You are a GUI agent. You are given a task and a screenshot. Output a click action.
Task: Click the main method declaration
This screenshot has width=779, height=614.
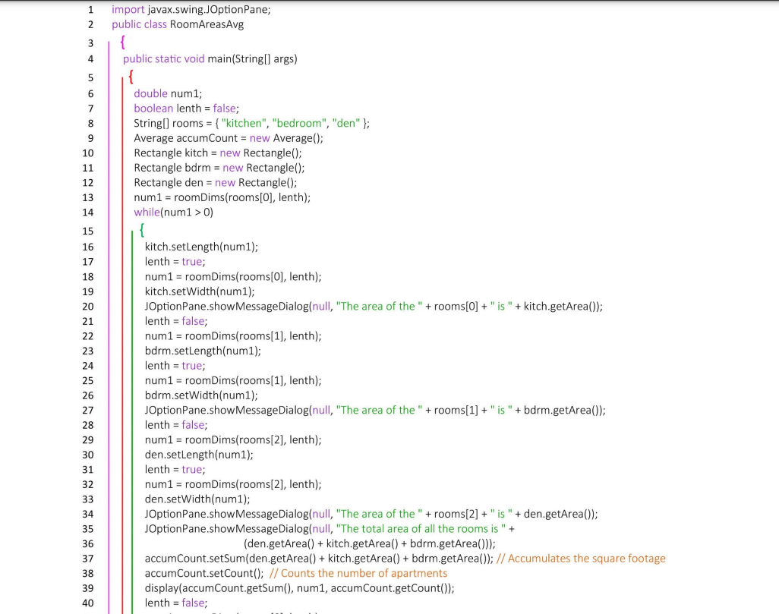pos(210,58)
